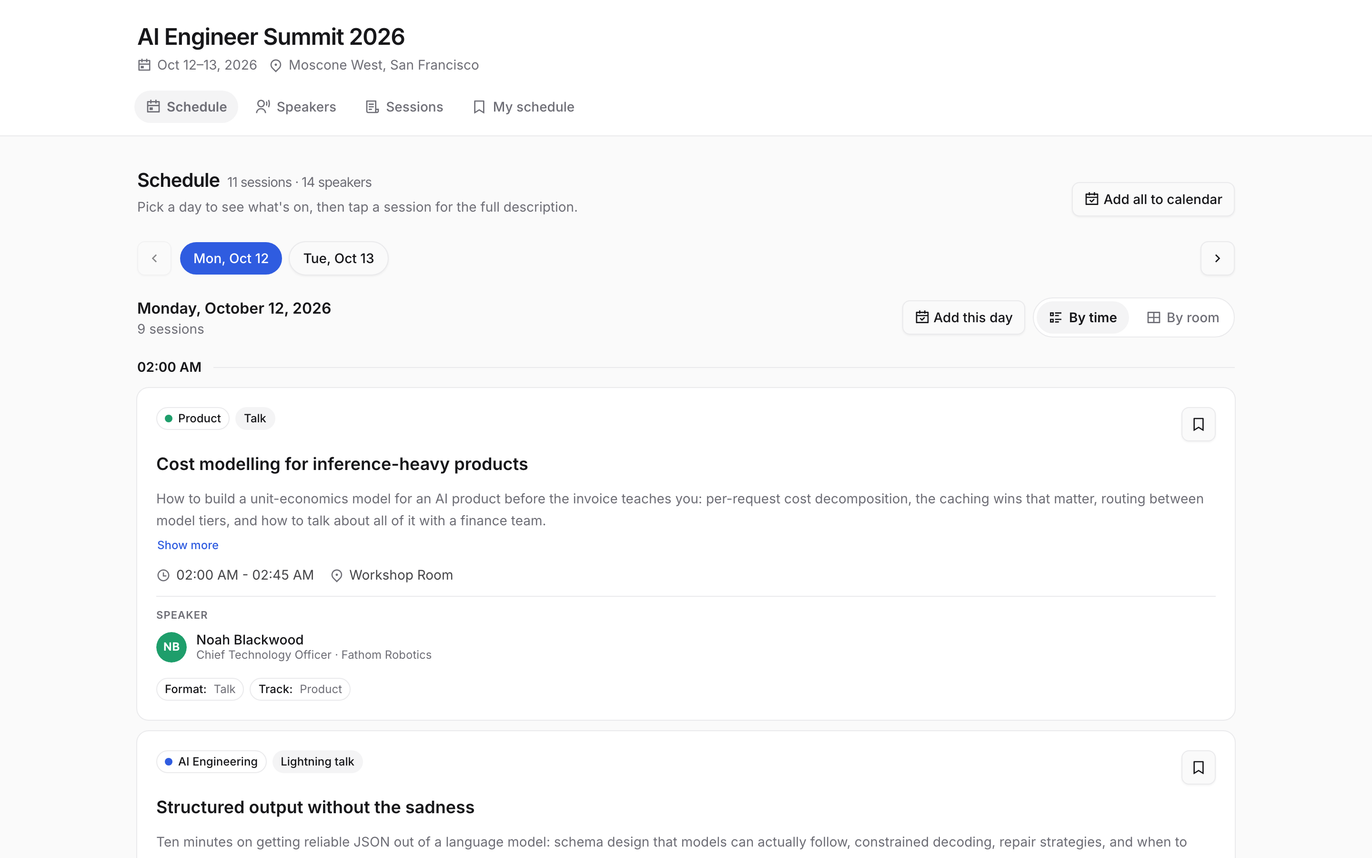Click the AI Engineering track tag
This screenshot has width=1372, height=858.
tap(211, 762)
